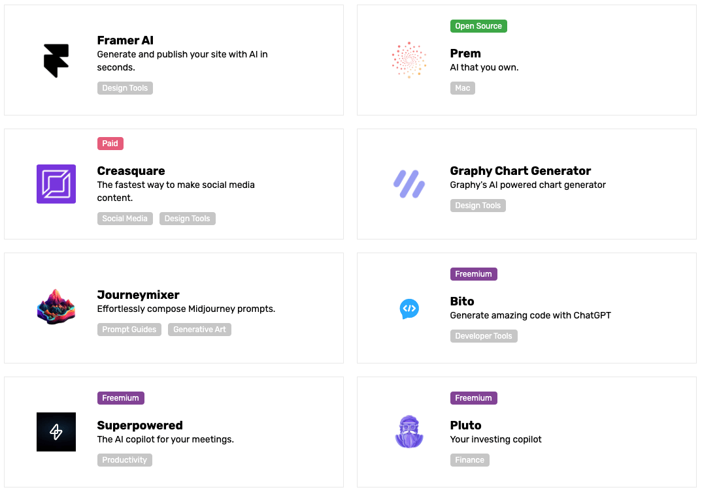Screen dimensions: 702x494
Task: Click the Mac tag under Prem
Action: [462, 88]
